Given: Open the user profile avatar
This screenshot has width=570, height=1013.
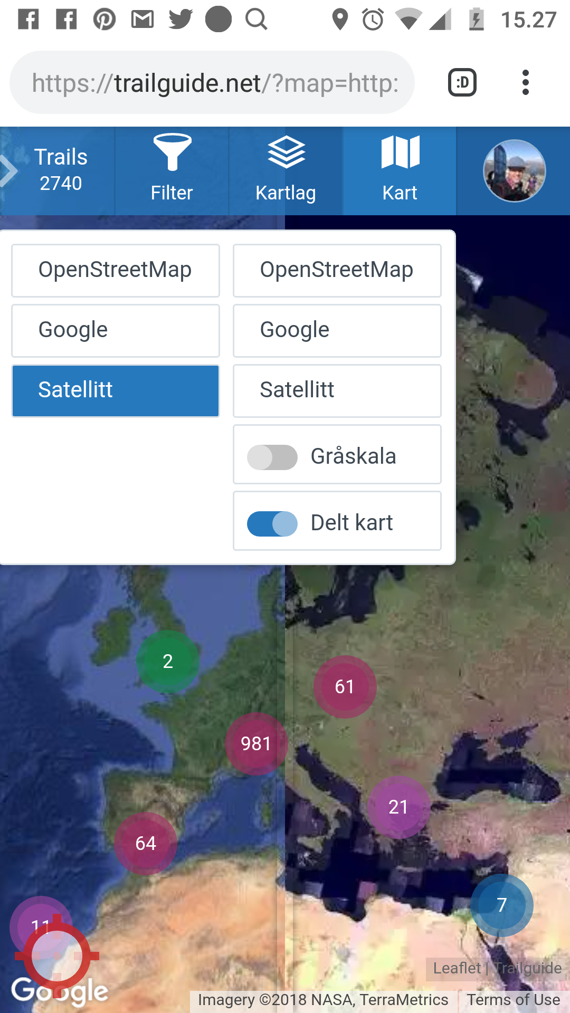Looking at the screenshot, I should click(514, 171).
